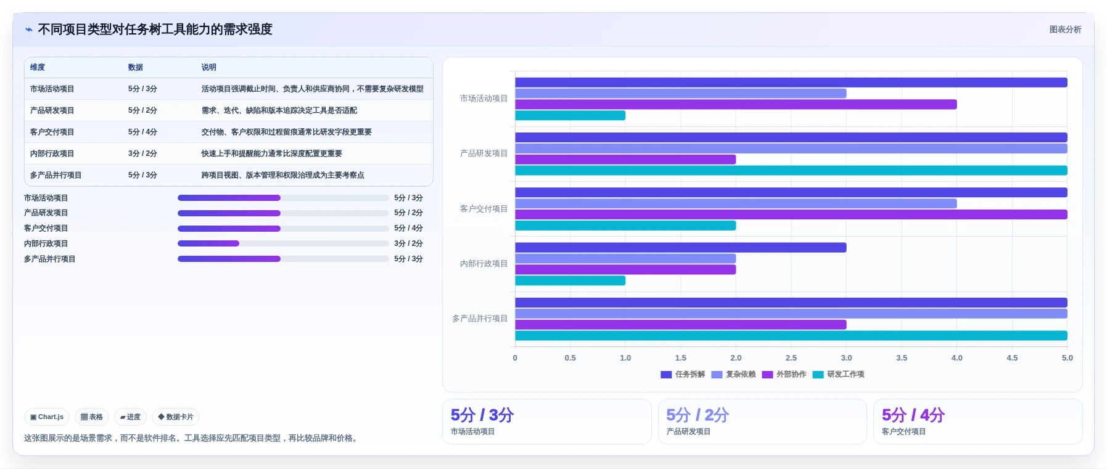The height and width of the screenshot is (469, 1107).
Task: Click the 说明 column header
Action: [209, 67]
